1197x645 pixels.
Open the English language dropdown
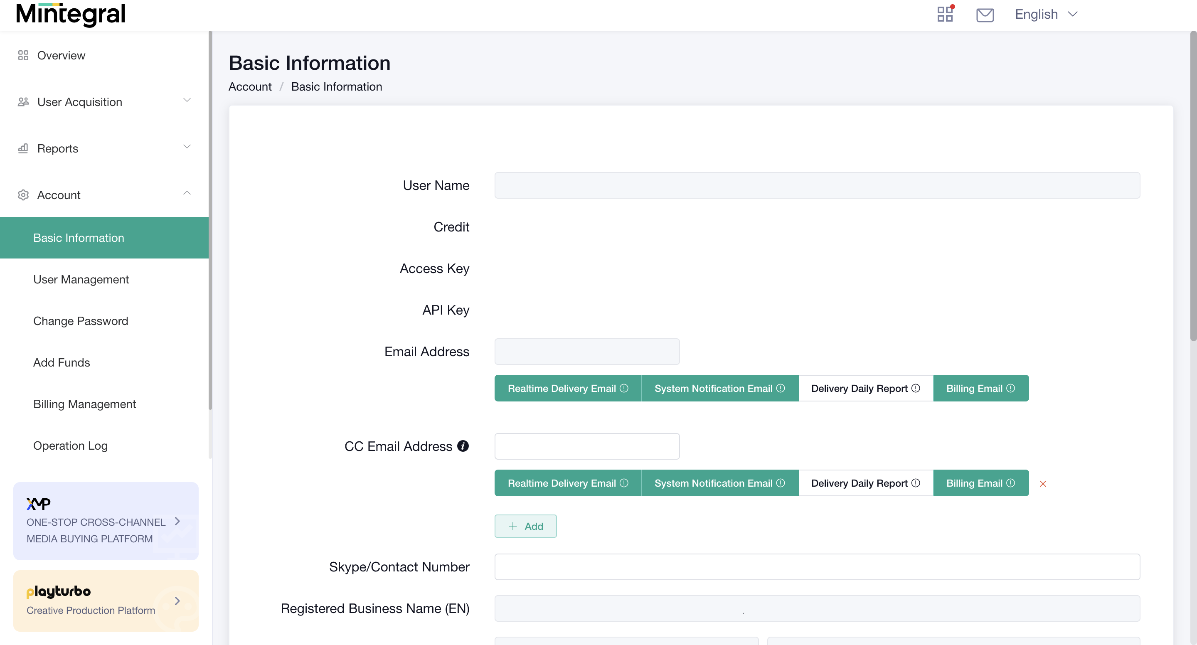(1046, 14)
